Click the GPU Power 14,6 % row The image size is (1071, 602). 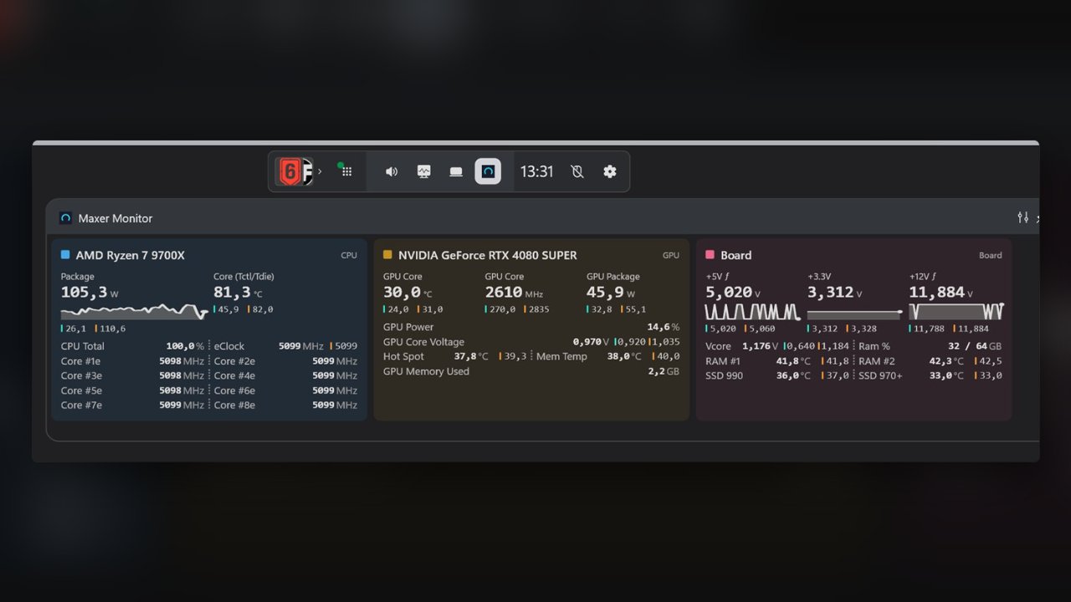531,327
